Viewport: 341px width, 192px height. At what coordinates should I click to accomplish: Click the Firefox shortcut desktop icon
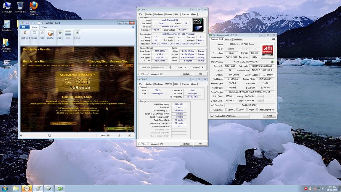[x=33, y=8]
